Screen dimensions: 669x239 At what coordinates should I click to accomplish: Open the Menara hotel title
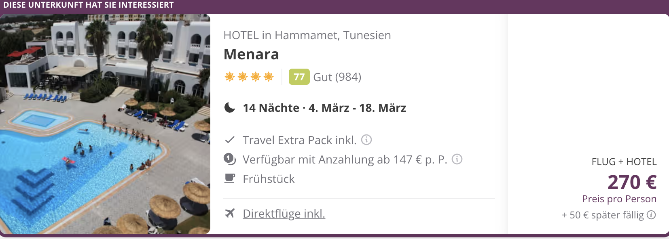click(x=251, y=55)
